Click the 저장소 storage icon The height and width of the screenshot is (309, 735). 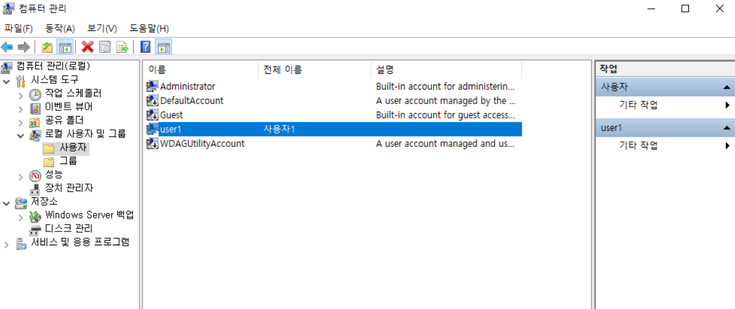pyautogui.click(x=21, y=202)
